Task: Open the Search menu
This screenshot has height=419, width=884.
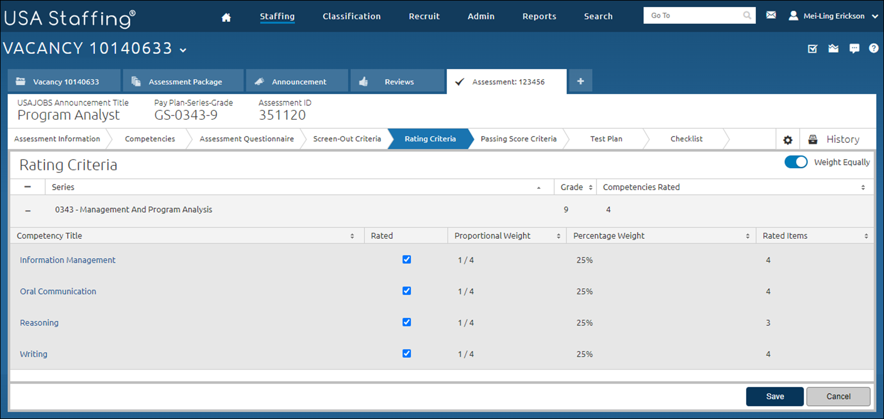Action: click(x=598, y=16)
